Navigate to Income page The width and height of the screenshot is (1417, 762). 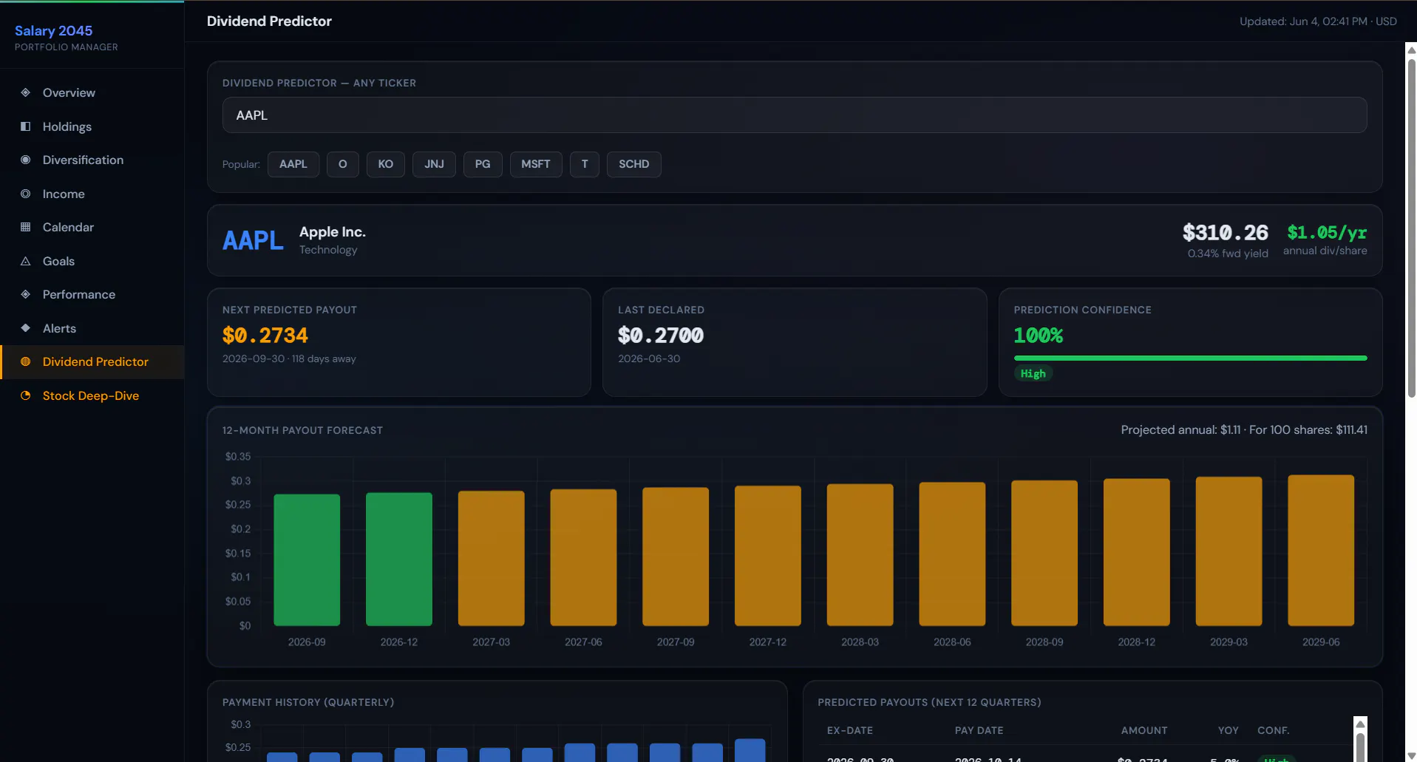tap(92, 194)
